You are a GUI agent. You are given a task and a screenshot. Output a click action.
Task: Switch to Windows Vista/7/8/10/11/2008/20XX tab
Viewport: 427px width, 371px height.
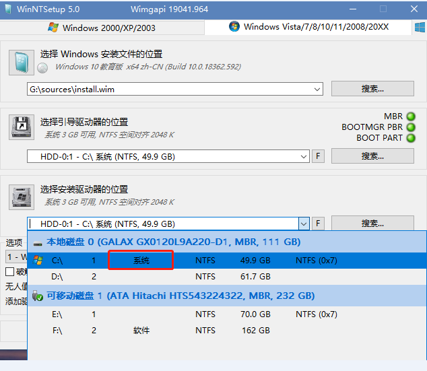pyautogui.click(x=308, y=27)
